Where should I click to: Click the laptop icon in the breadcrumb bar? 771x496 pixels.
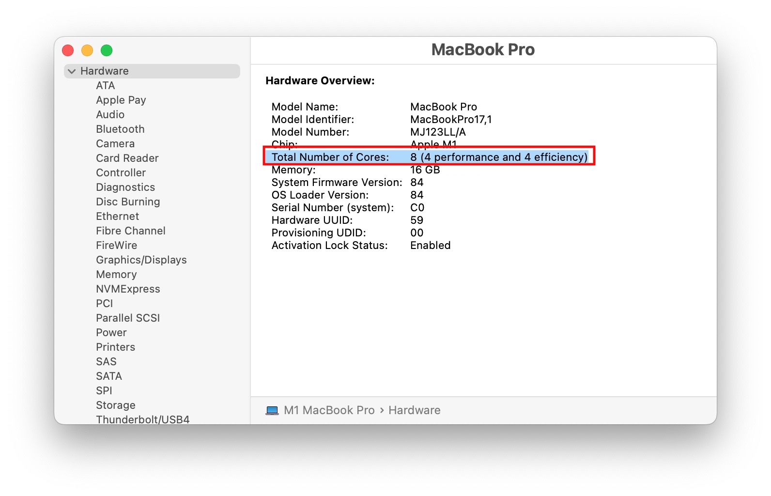(x=273, y=410)
